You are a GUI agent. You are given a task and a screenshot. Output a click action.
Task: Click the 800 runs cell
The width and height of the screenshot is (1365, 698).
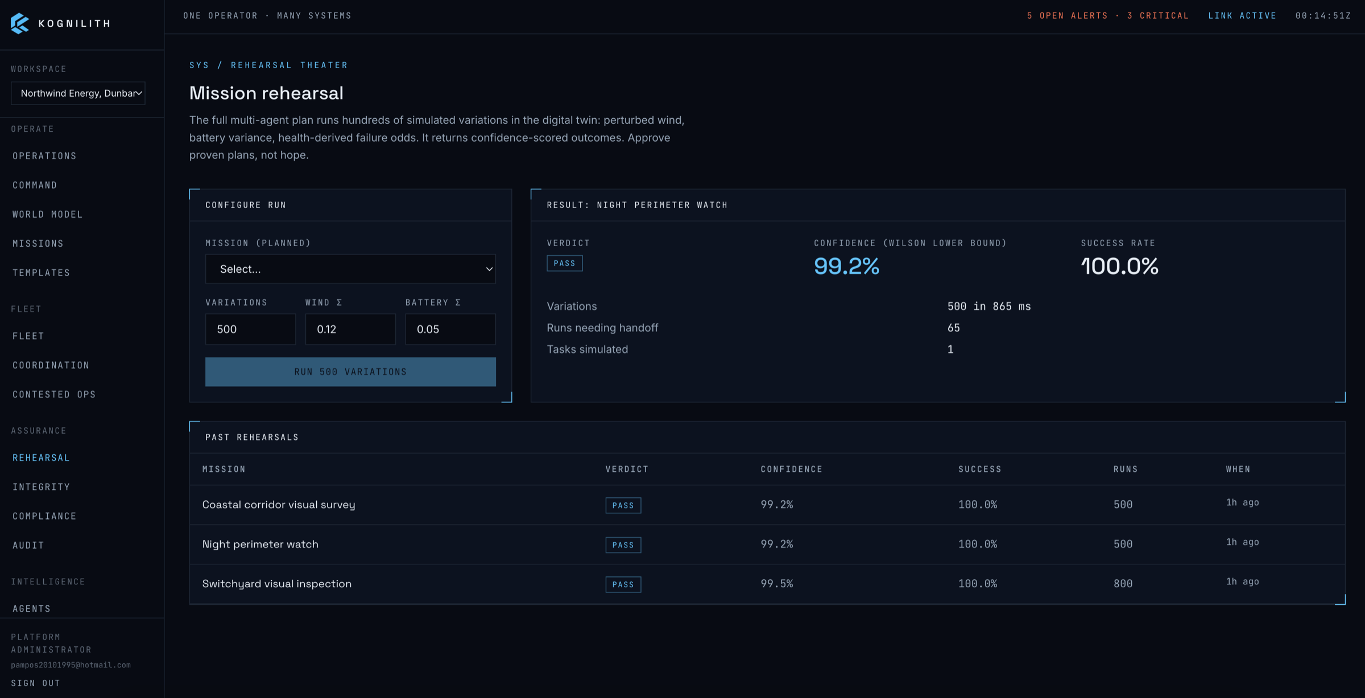(1123, 584)
